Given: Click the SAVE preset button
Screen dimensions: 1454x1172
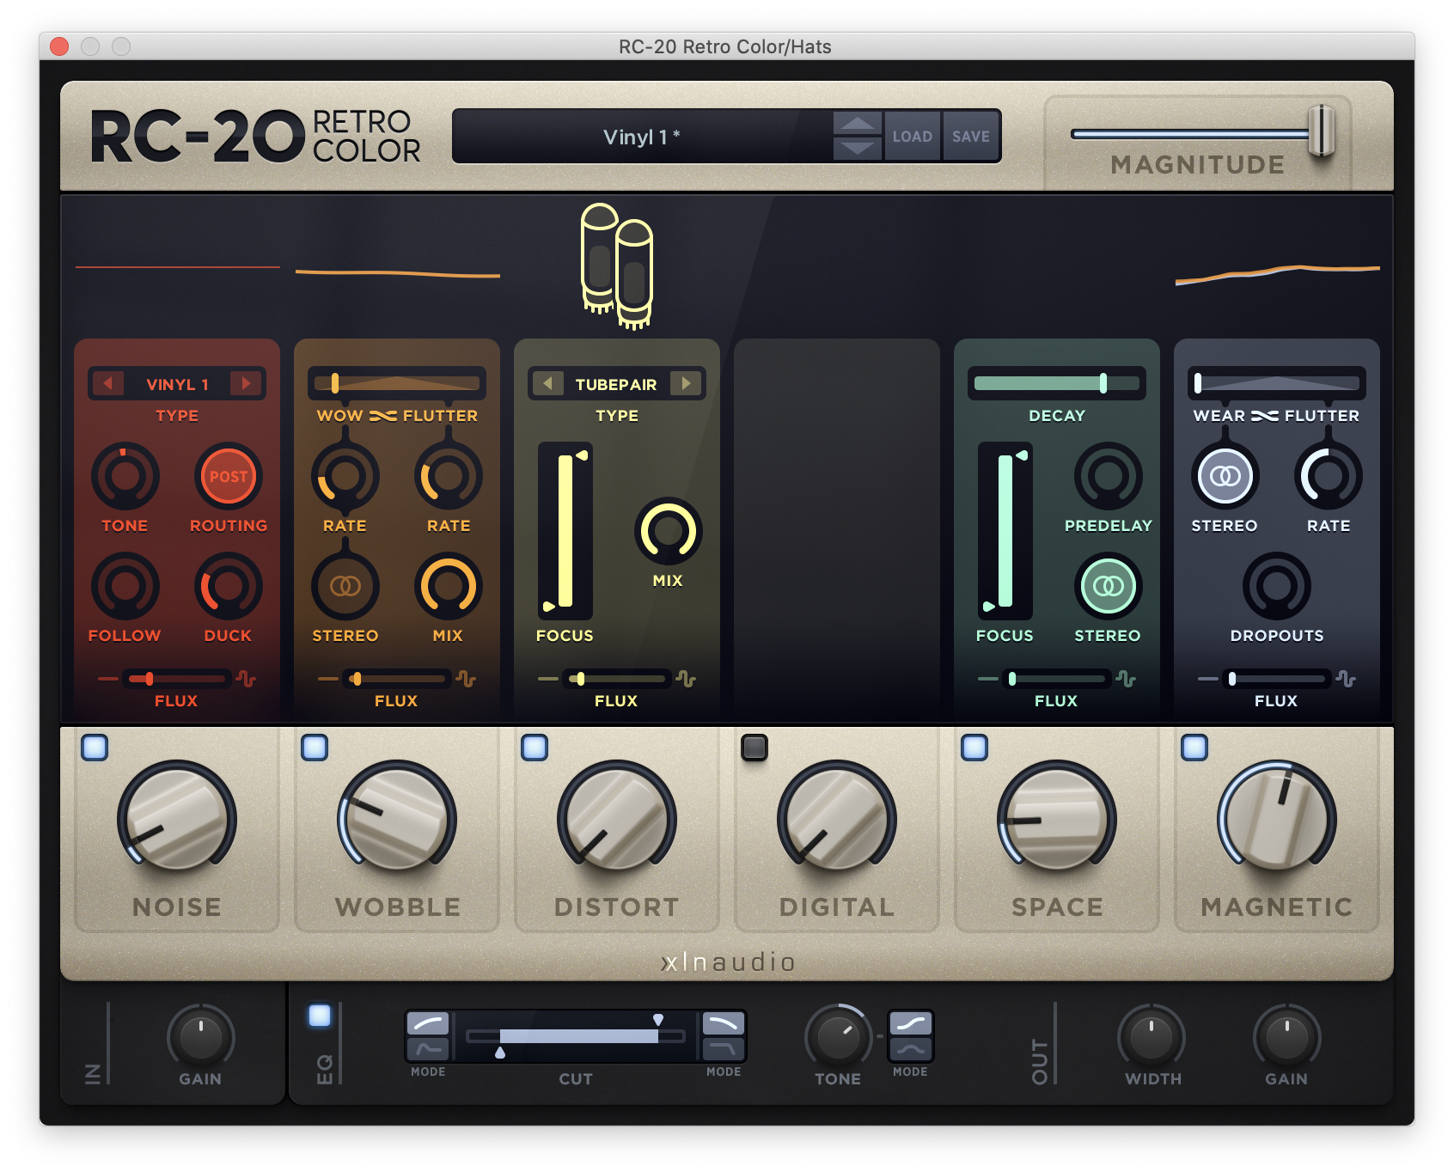Looking at the screenshot, I should click(971, 137).
